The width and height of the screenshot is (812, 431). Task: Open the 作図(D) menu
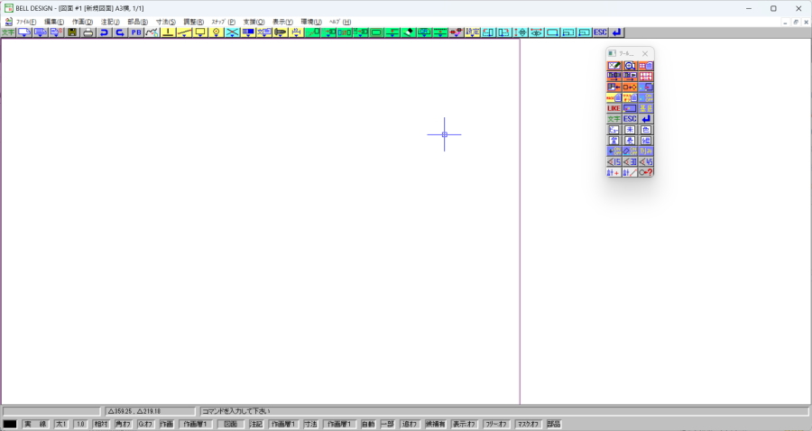82,22
